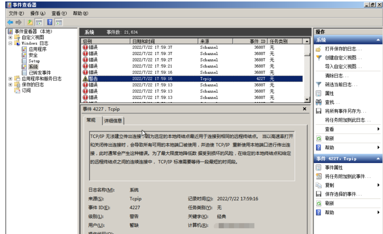Image resolution: width=383 pixels, height=234 pixels.
Task: Select Setup log in the tree
Action: coord(34,61)
